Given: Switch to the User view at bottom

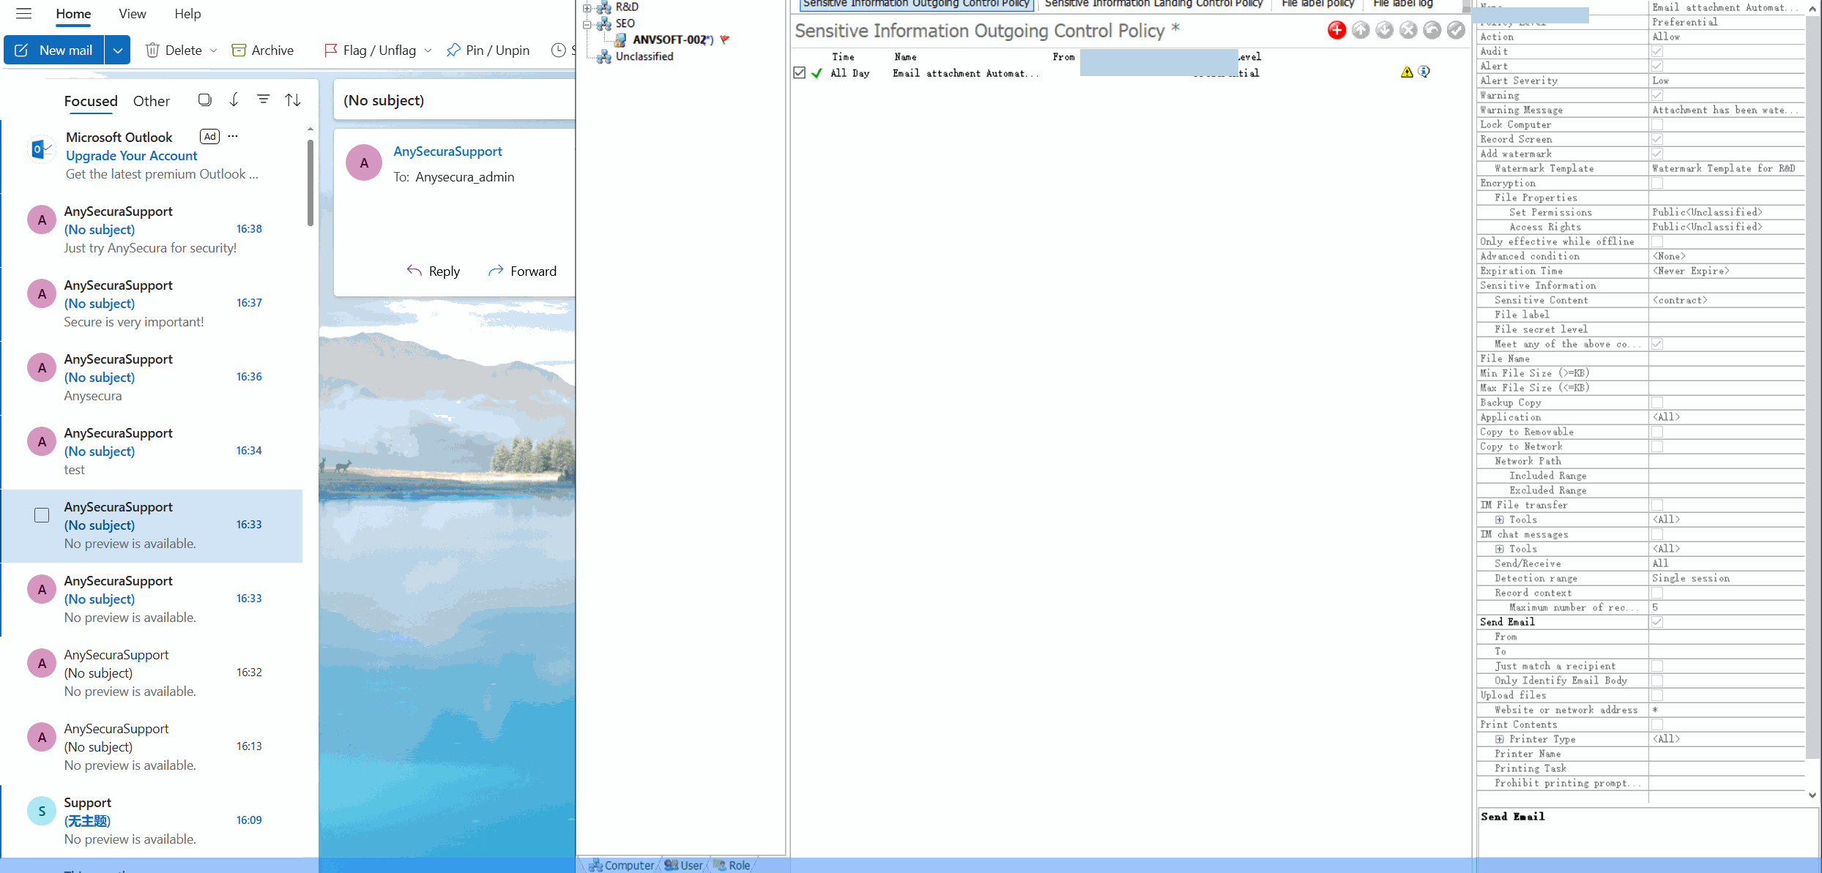Looking at the screenshot, I should click(x=684, y=864).
